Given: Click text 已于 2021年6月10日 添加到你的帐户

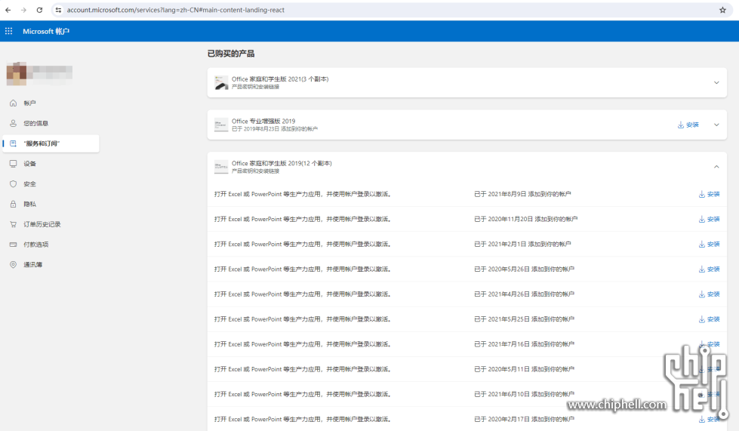Looking at the screenshot, I should click(524, 394).
